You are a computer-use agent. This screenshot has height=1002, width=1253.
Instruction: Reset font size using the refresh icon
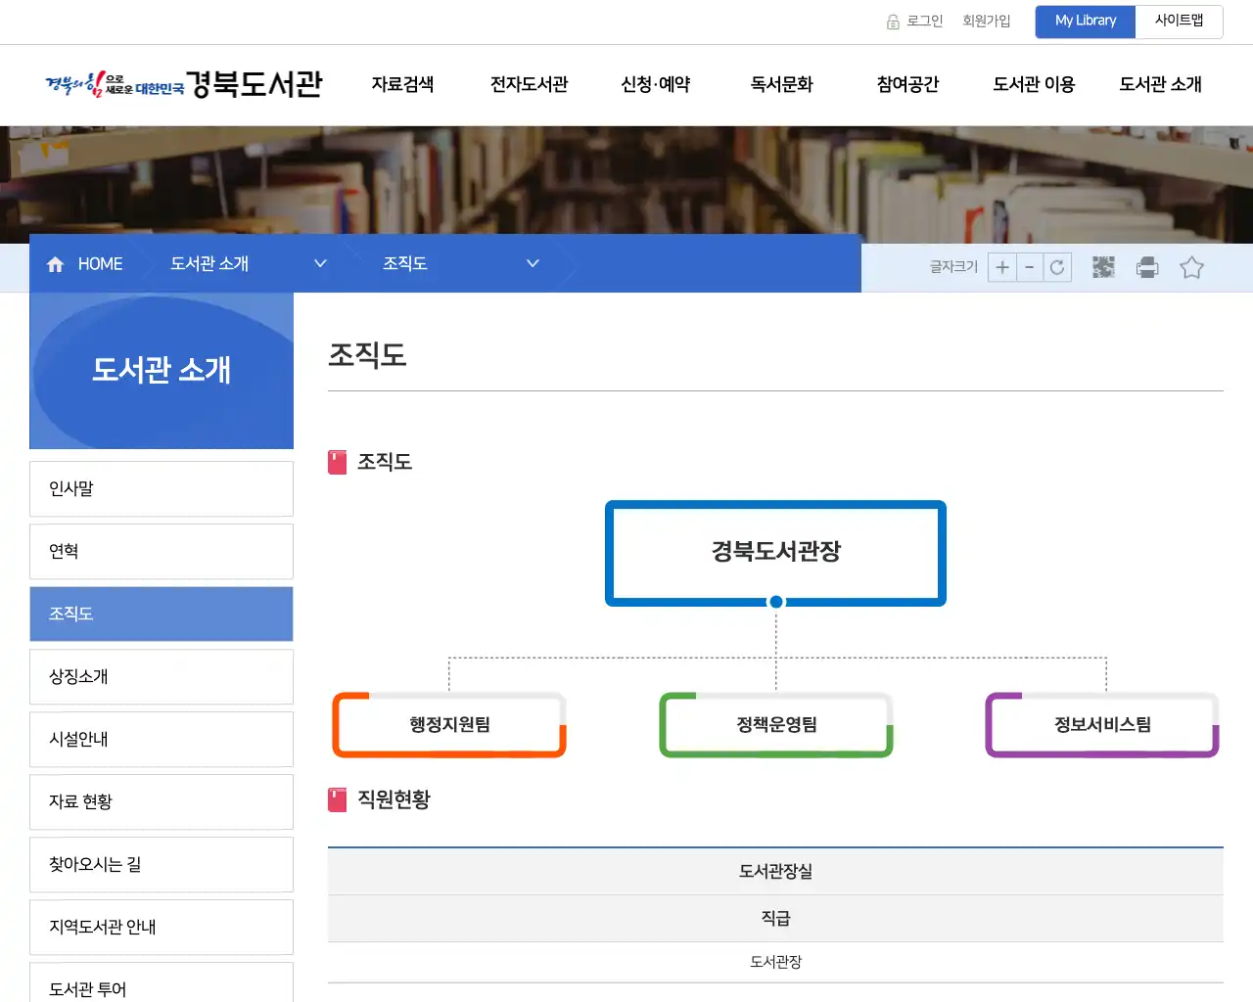pos(1056,267)
